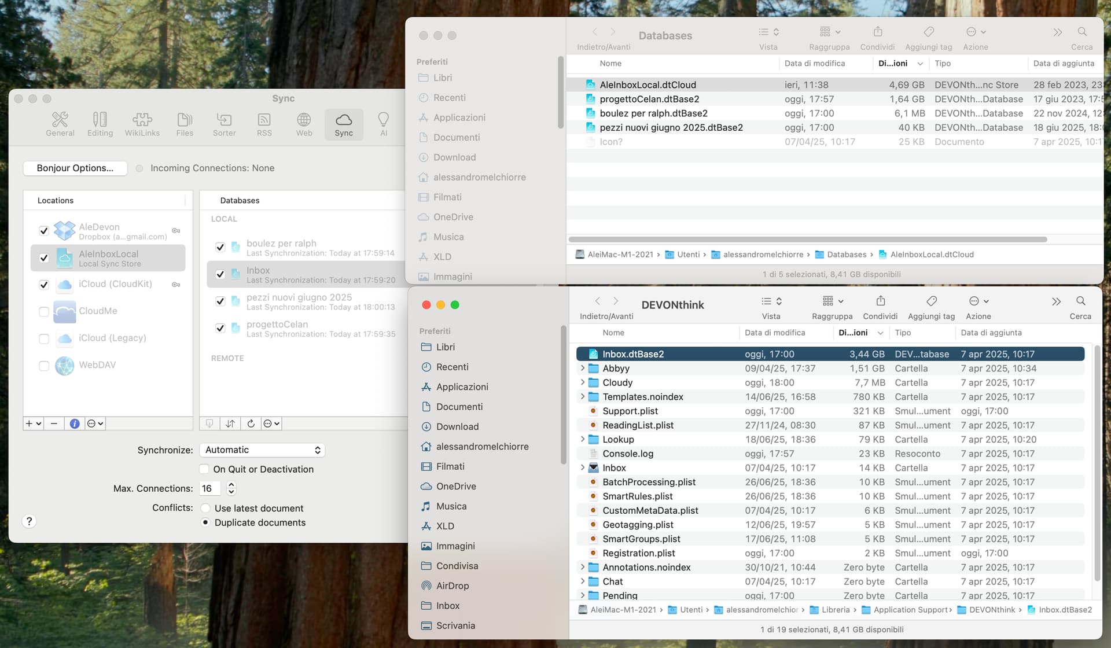
Task: Open the RSS preferences icon
Action: [264, 124]
